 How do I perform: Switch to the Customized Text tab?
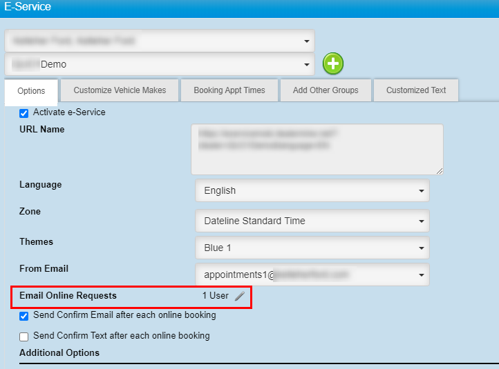(x=415, y=90)
